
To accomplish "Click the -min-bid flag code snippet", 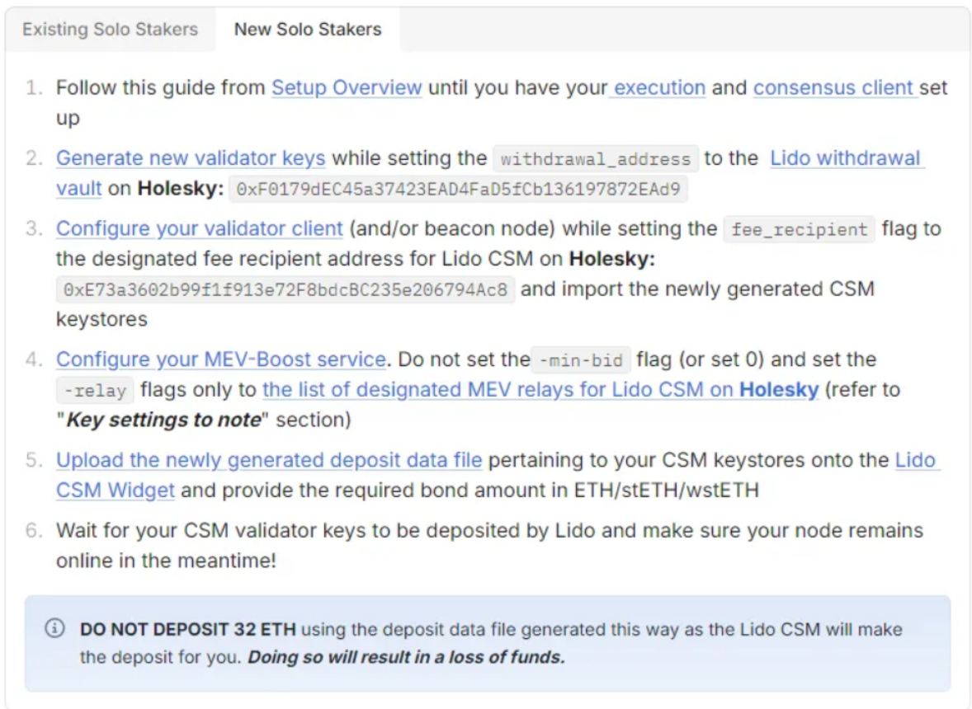I will click(x=581, y=360).
